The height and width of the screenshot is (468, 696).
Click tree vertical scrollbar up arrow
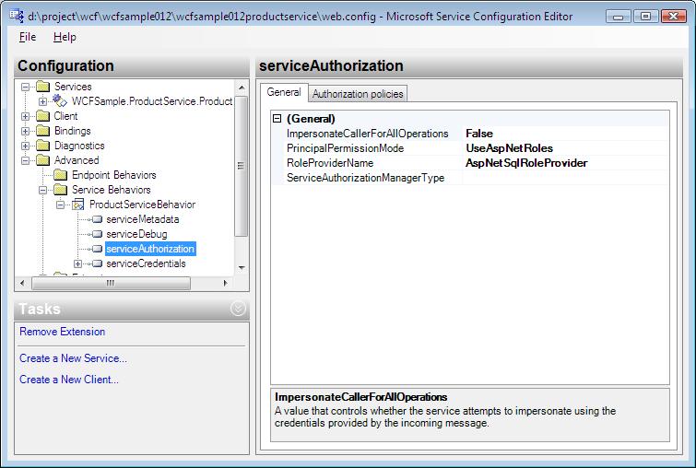tap(242, 88)
